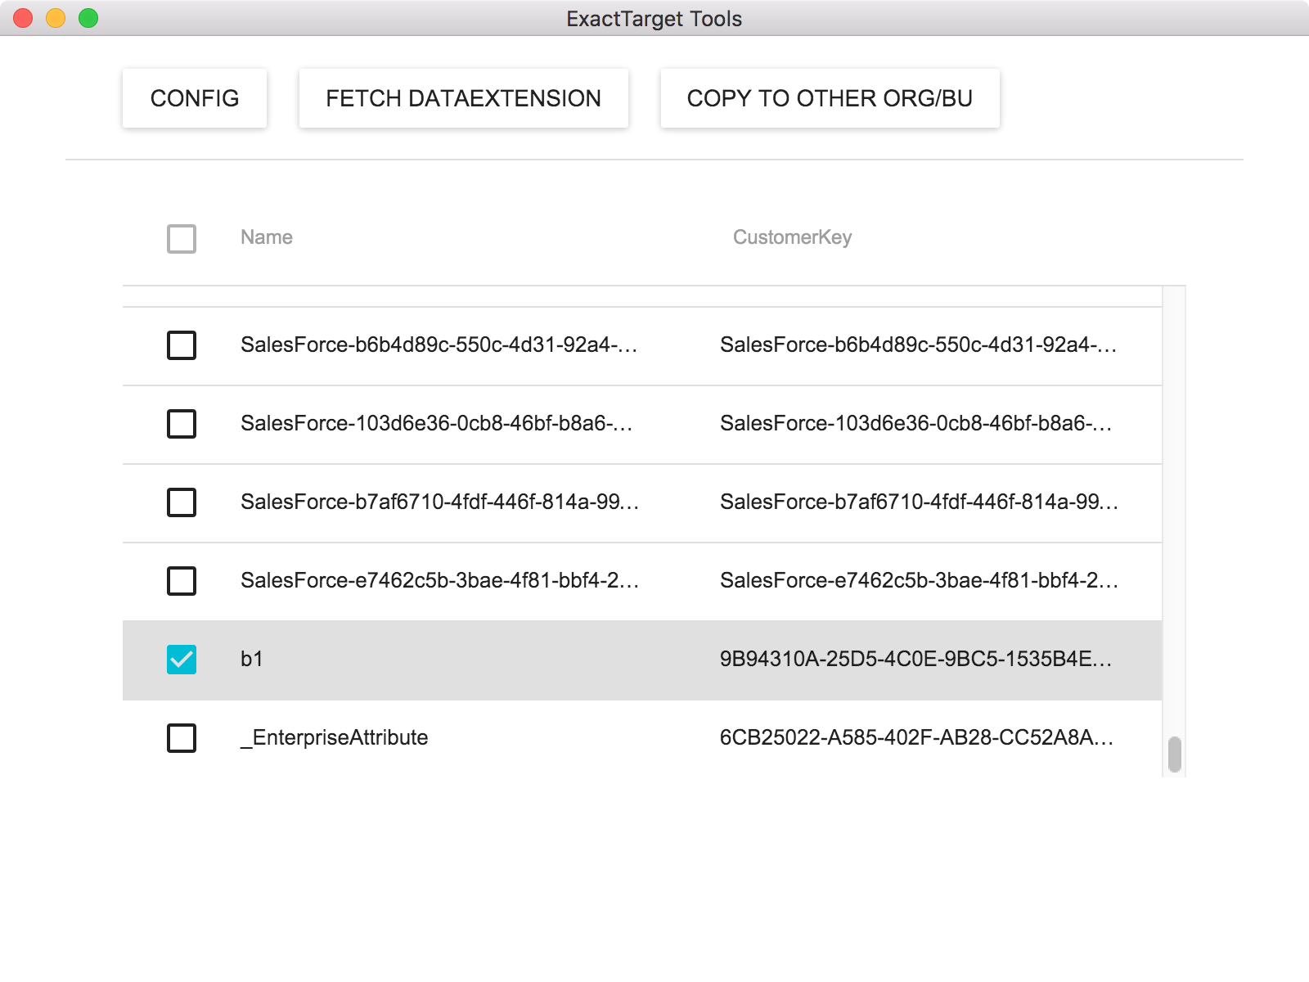1309x982 pixels.
Task: Select name SalesForce-103d6e36-0cb8-46bf-b8a6
Action: click(x=437, y=424)
